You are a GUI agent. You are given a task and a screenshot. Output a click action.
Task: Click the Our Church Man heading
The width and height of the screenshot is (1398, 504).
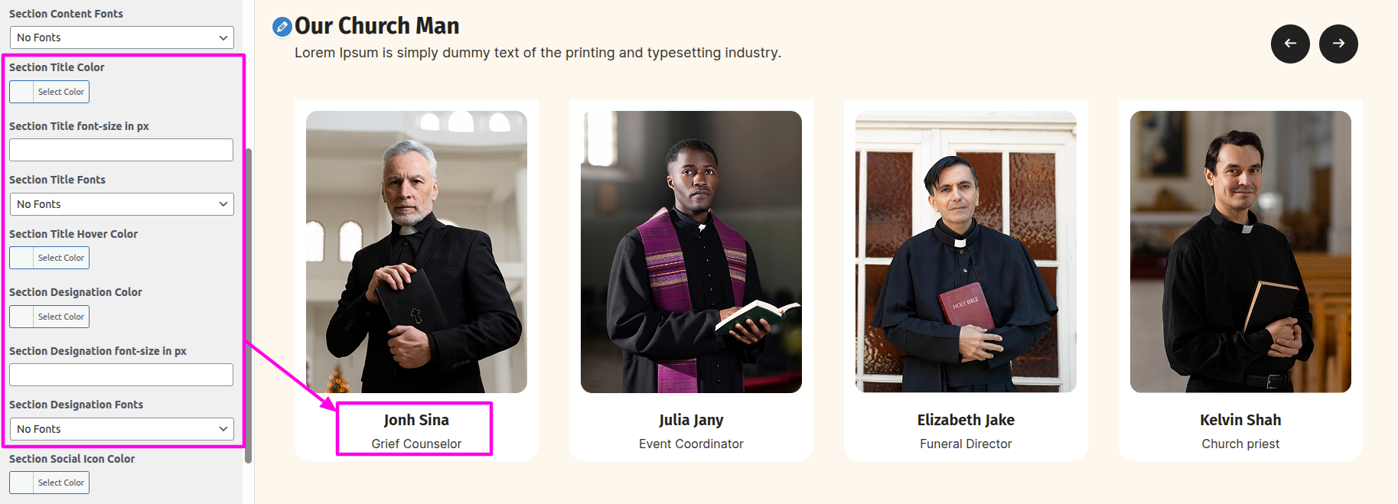(376, 26)
